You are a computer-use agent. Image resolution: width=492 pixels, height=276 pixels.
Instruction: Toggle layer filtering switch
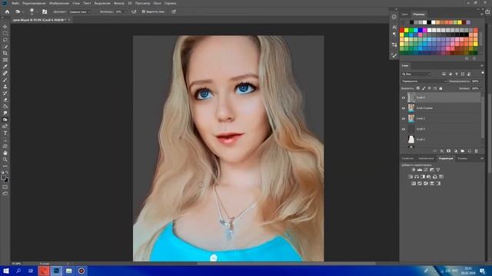(483, 74)
